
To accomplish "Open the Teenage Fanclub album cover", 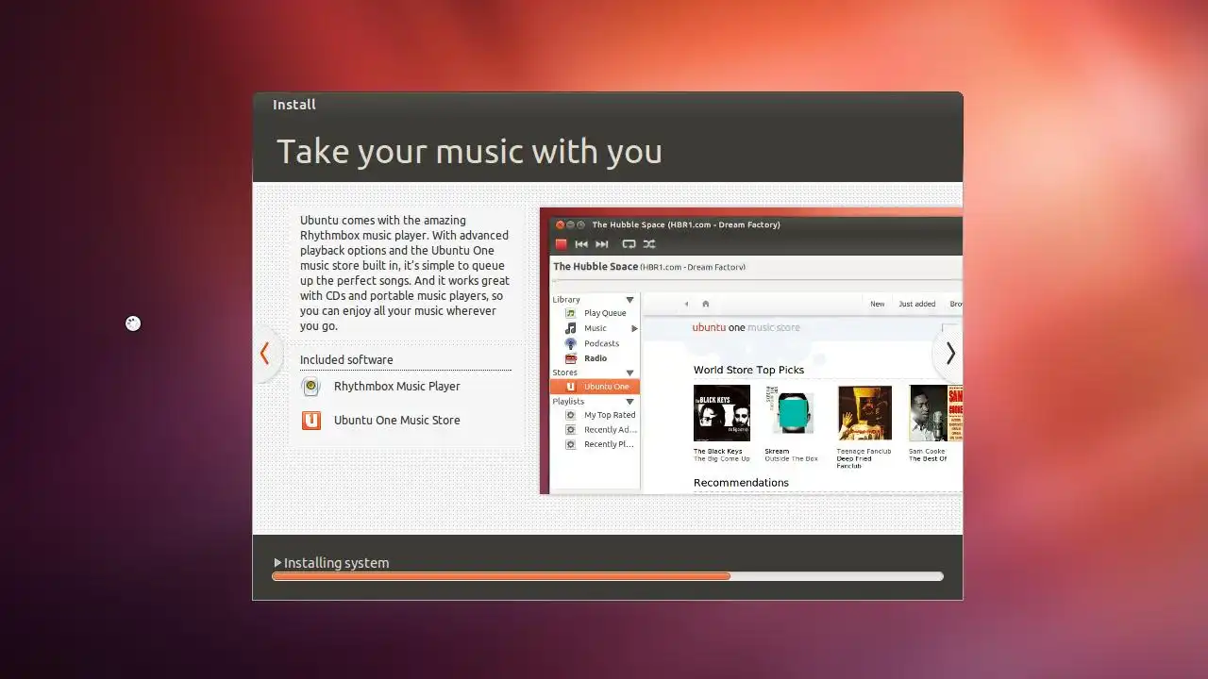I will [864, 413].
